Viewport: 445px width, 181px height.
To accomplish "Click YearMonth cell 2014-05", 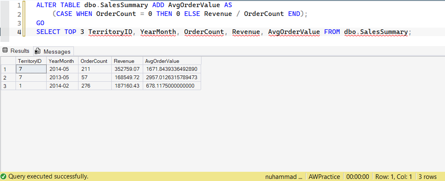I will [62, 69].
